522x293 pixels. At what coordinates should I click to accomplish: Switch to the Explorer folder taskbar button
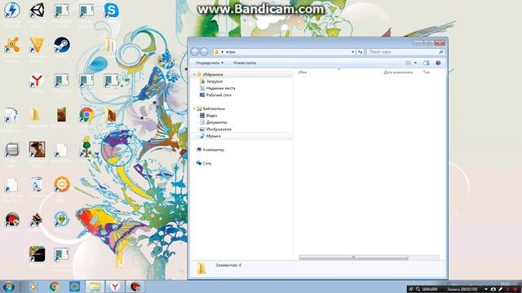point(95,286)
